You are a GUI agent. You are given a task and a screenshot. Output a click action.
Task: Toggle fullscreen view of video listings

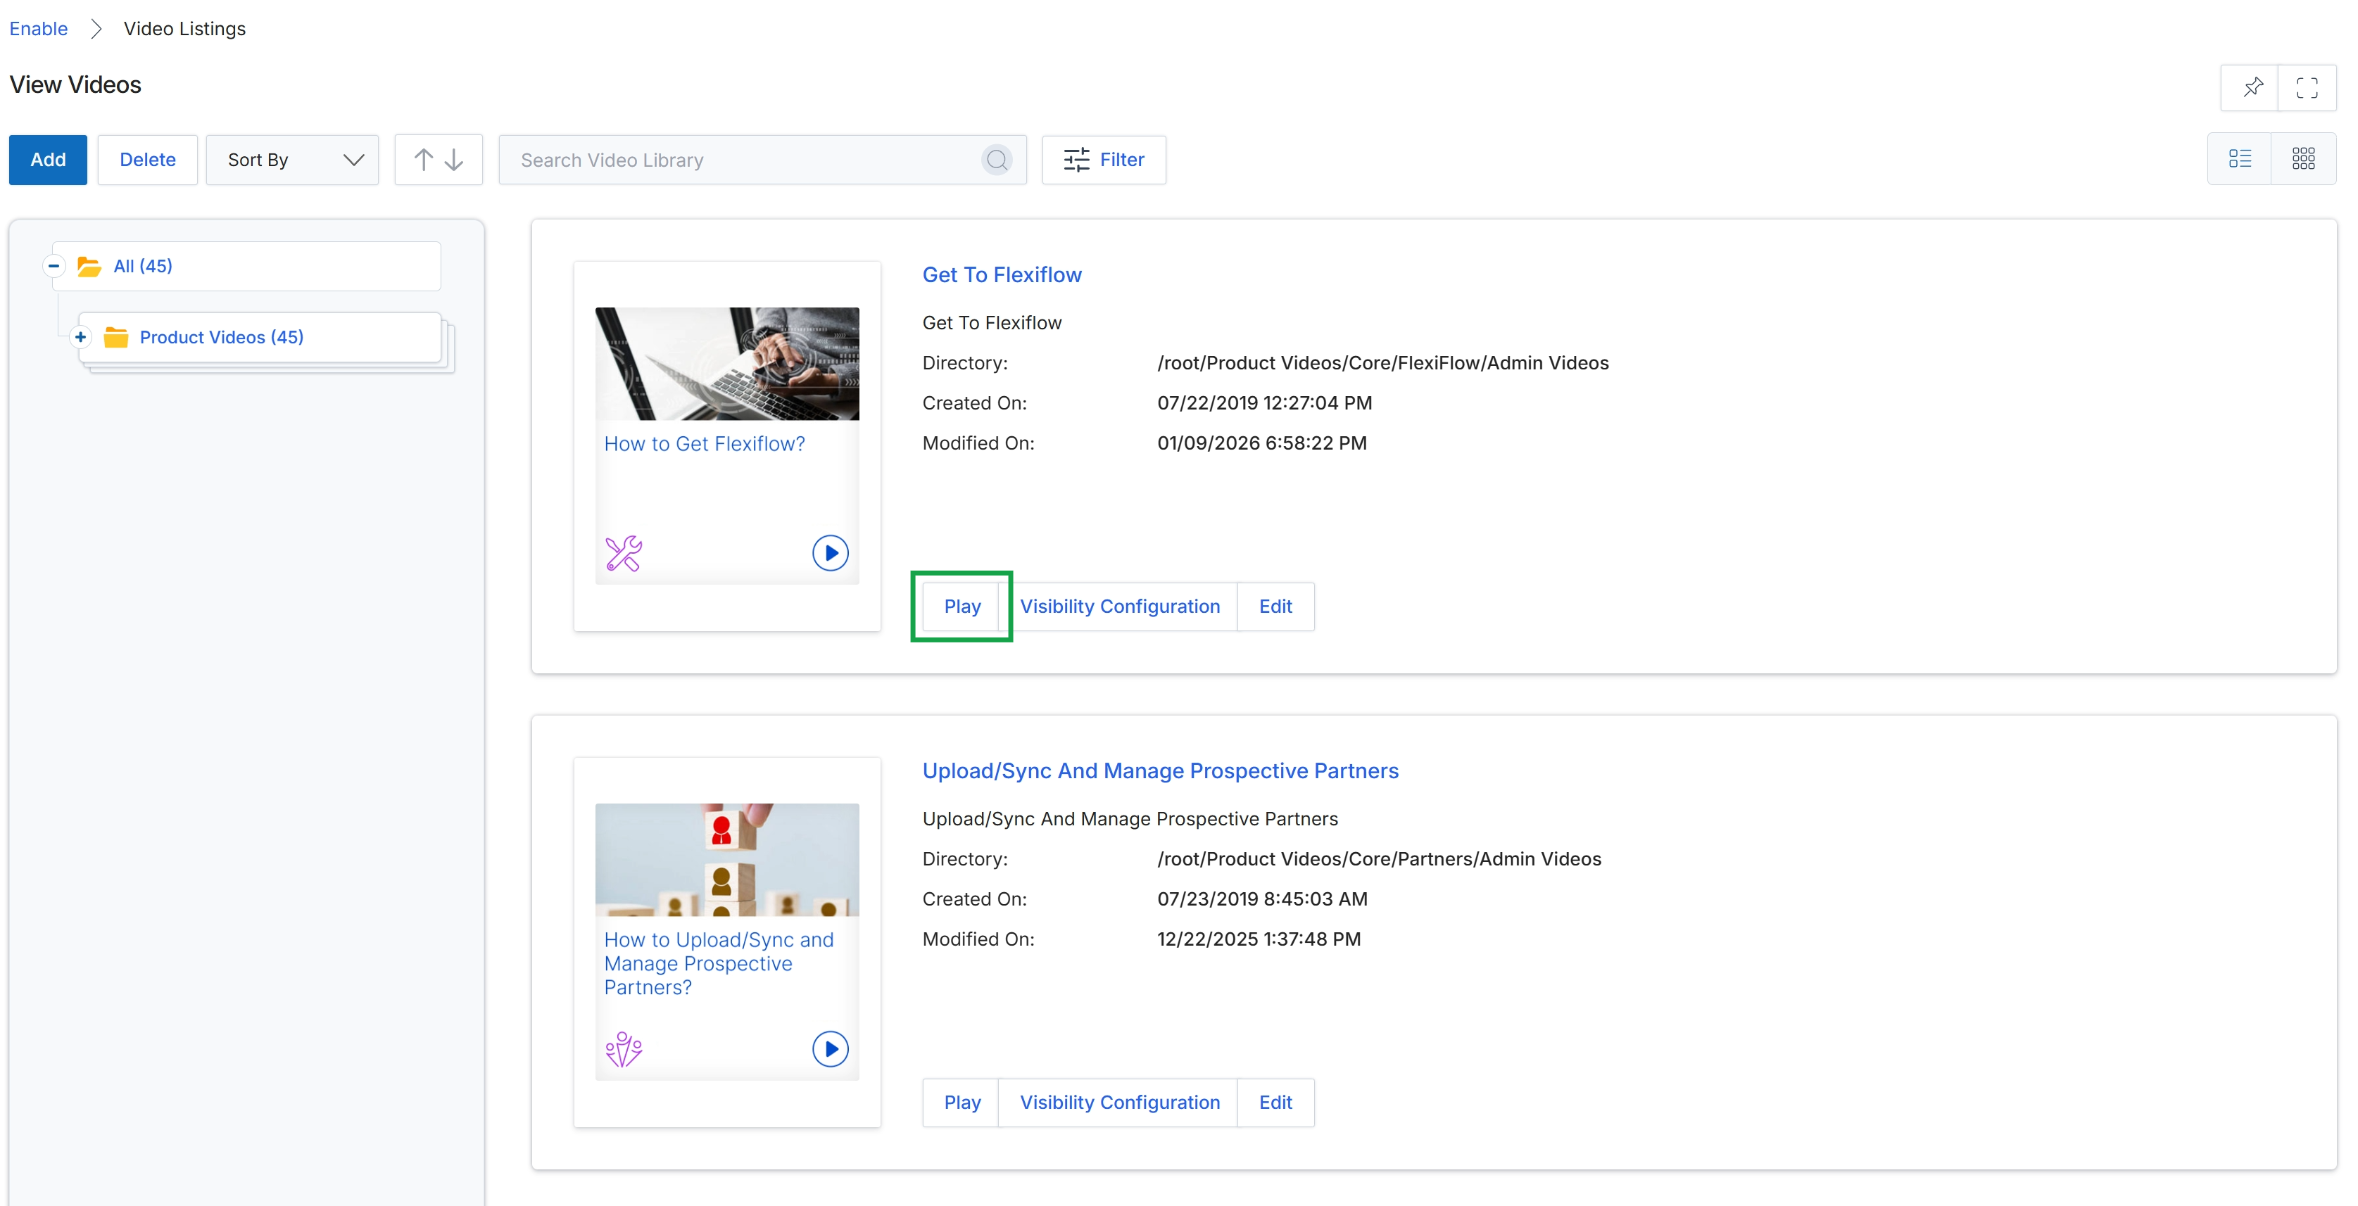click(2307, 87)
